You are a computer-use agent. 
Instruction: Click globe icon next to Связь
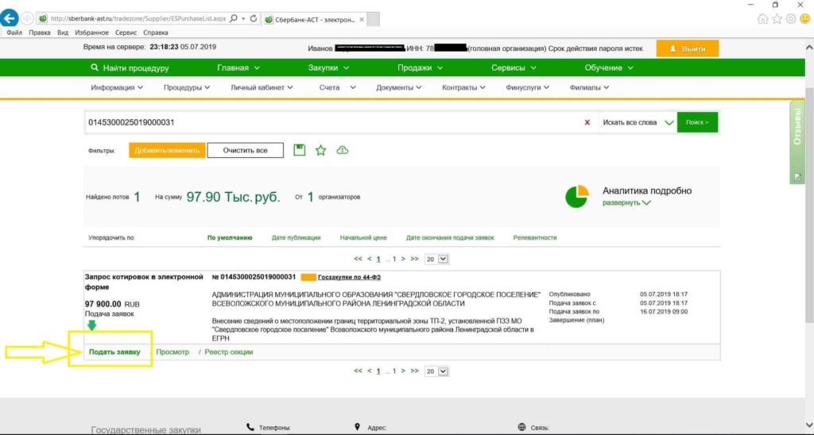click(x=521, y=427)
